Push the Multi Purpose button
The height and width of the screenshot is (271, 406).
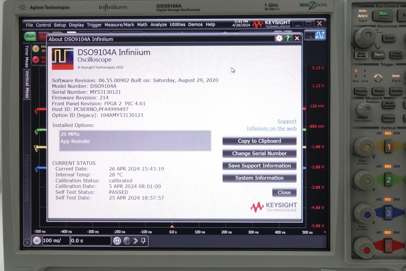click(389, 105)
